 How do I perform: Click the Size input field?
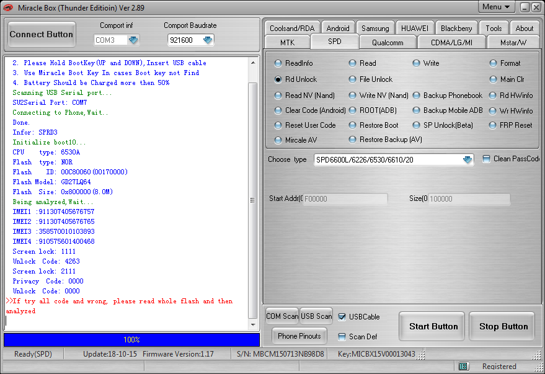click(x=469, y=199)
